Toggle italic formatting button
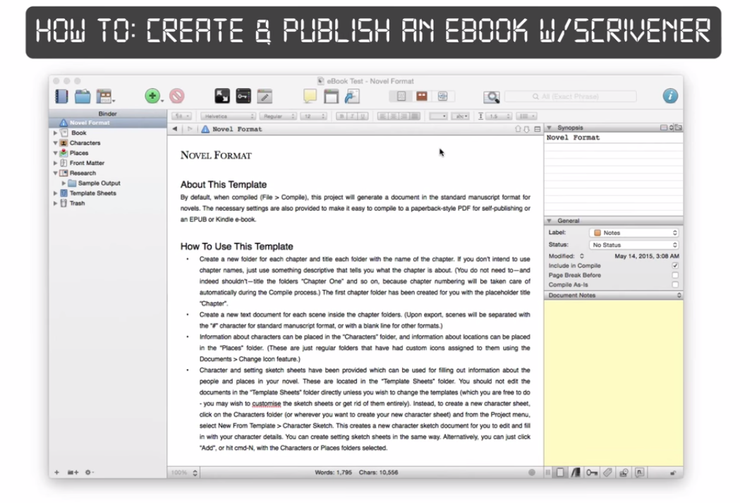The width and height of the screenshot is (740, 503). [352, 116]
